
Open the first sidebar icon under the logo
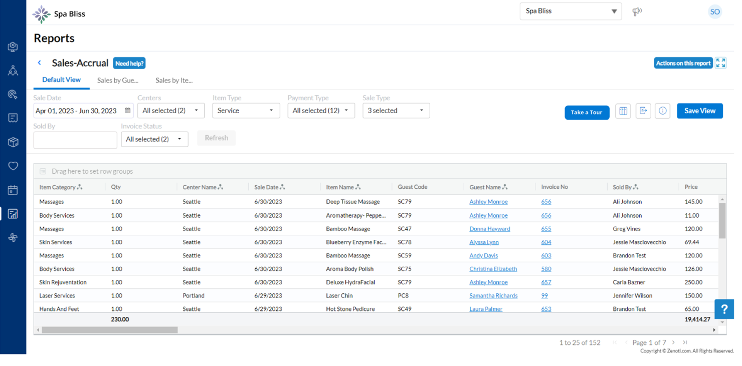pyautogui.click(x=13, y=47)
